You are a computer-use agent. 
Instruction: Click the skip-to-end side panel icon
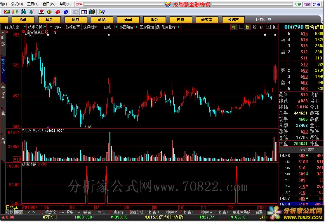(275, 27)
